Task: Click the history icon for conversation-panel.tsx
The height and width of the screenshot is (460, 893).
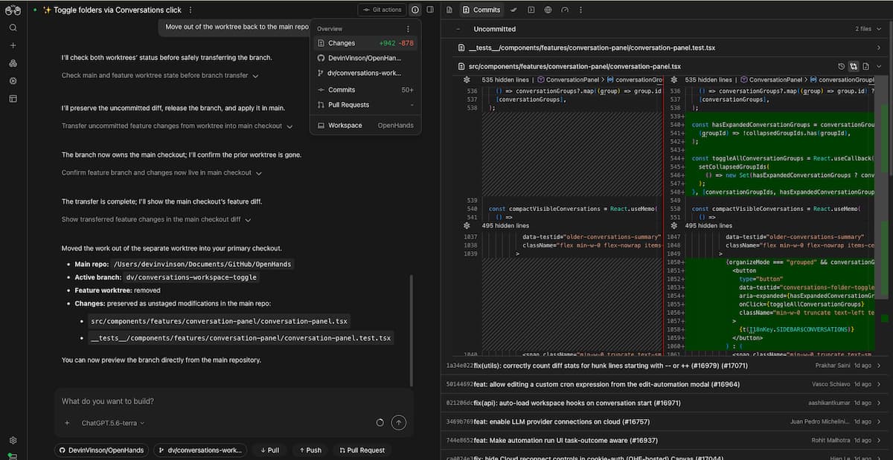Action: (x=842, y=66)
